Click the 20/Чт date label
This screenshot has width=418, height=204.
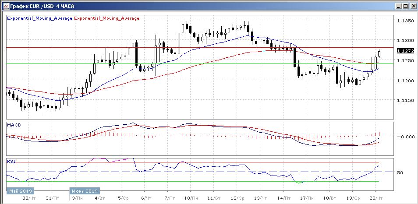[376, 198]
